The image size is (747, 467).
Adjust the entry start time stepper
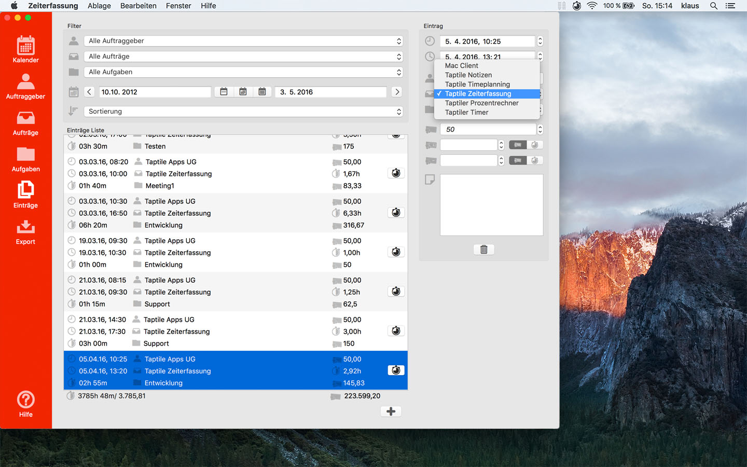tap(540, 41)
